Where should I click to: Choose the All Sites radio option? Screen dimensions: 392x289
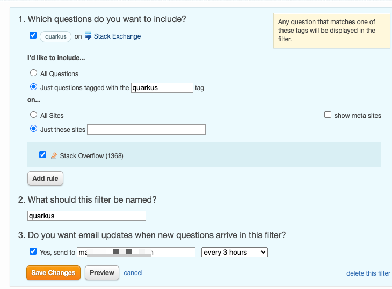[34, 115]
